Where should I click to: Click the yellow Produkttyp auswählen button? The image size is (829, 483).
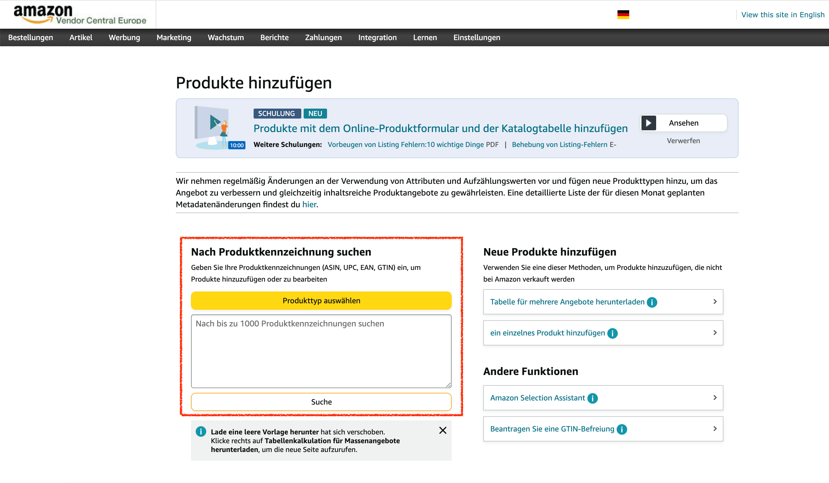coord(321,301)
